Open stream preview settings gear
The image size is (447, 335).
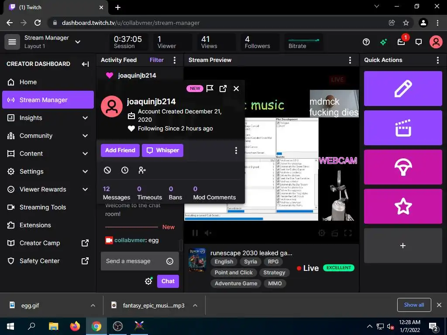pos(322,233)
